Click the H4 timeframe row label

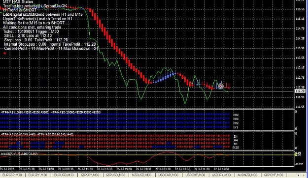click(236, 140)
